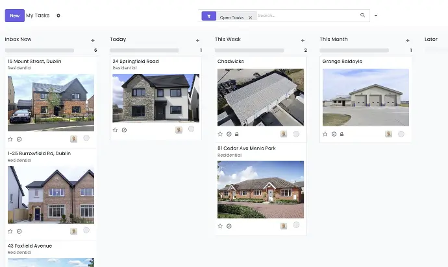Select the Inbox New column header
The height and width of the screenshot is (267, 448).
18,39
